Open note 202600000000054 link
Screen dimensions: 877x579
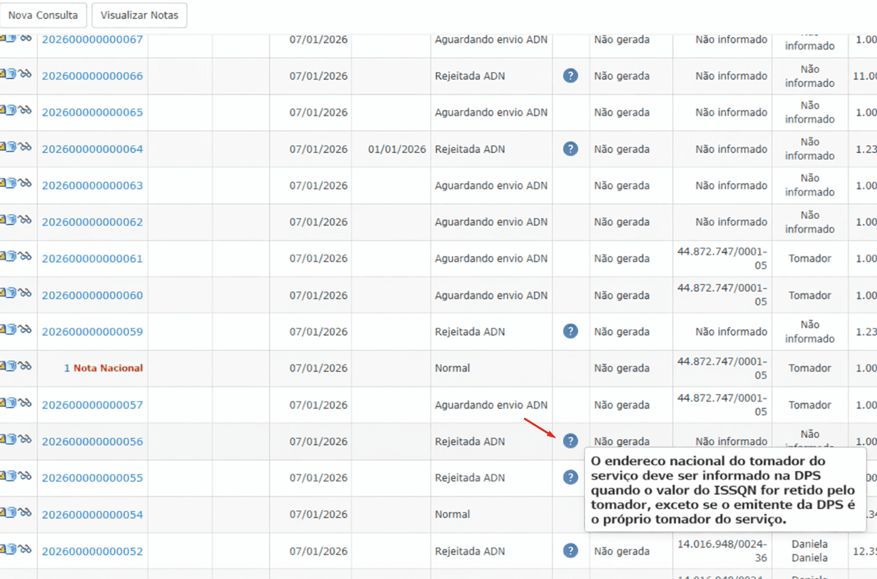92,514
